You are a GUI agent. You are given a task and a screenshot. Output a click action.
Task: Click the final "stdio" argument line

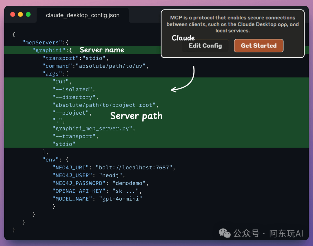coord(64,144)
